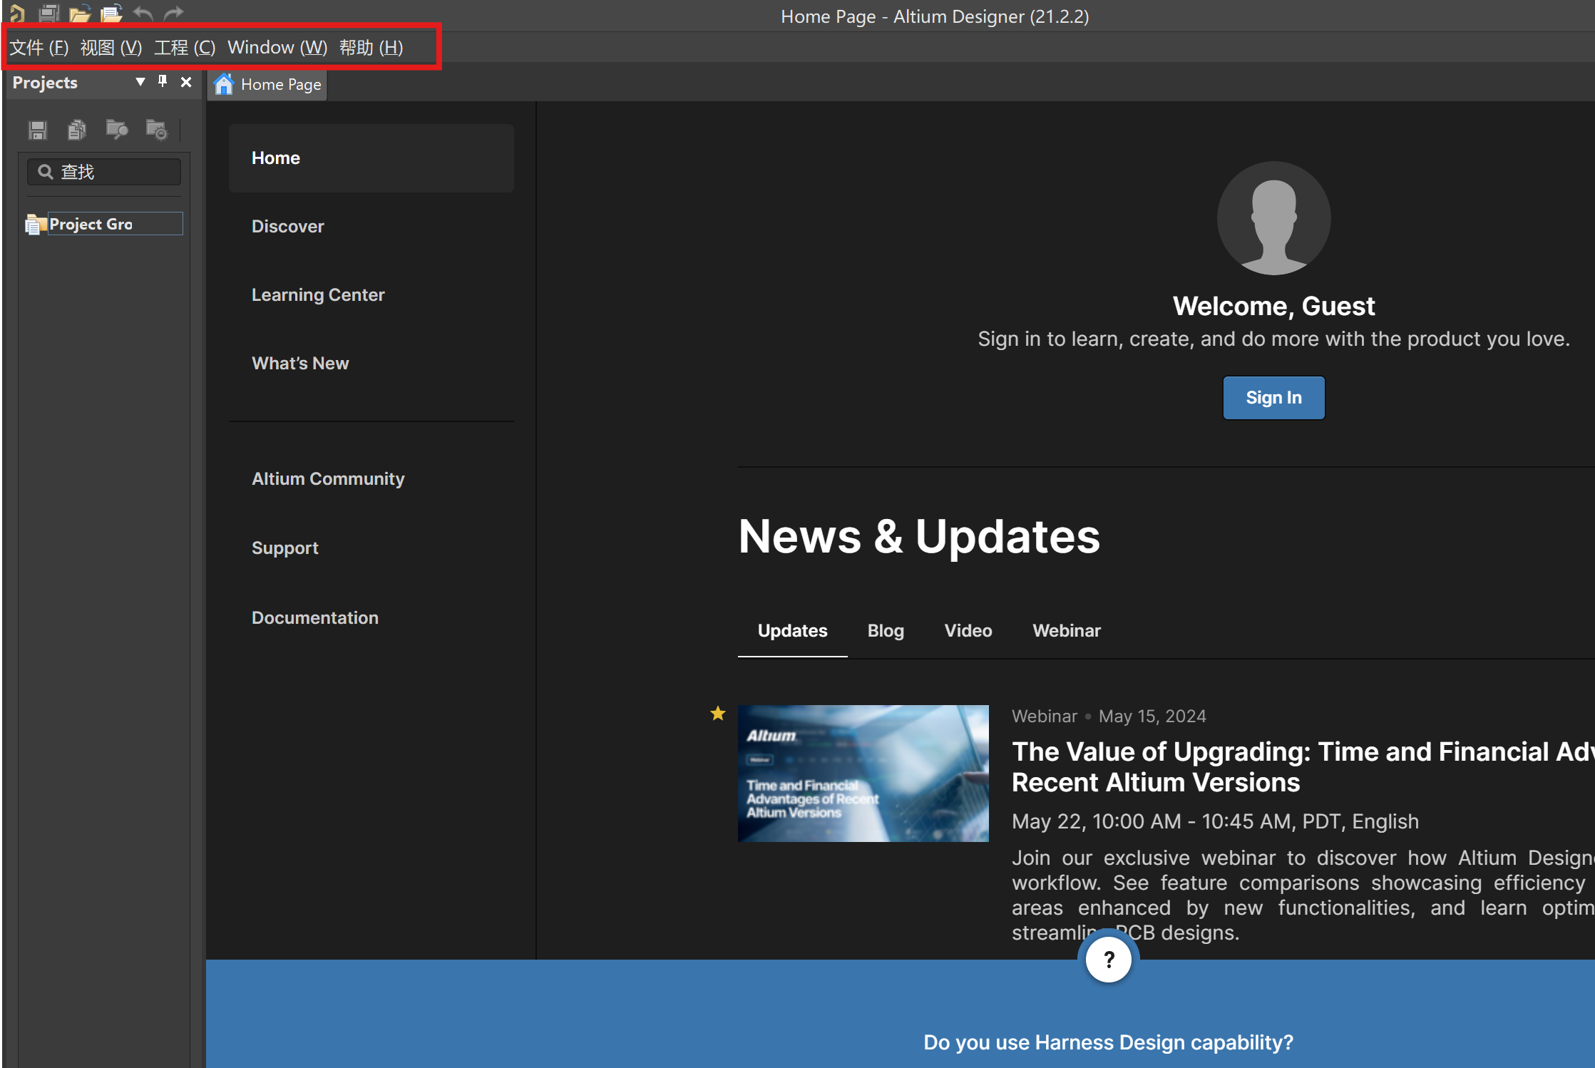Click the folder with magnifier icon in Projects
1595x1068 pixels.
pos(117,130)
